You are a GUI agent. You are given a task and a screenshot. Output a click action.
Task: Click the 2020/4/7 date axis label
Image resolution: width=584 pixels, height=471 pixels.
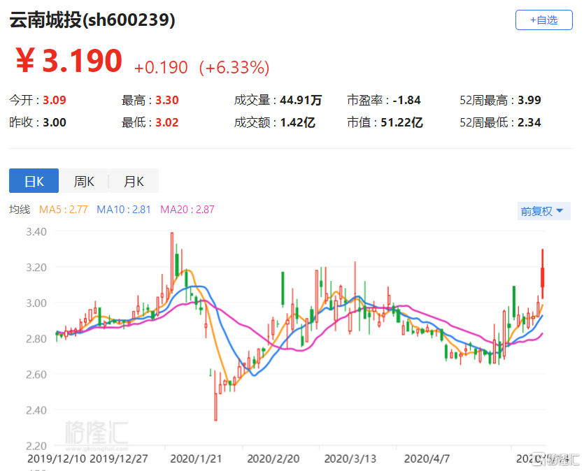pyautogui.click(x=427, y=458)
